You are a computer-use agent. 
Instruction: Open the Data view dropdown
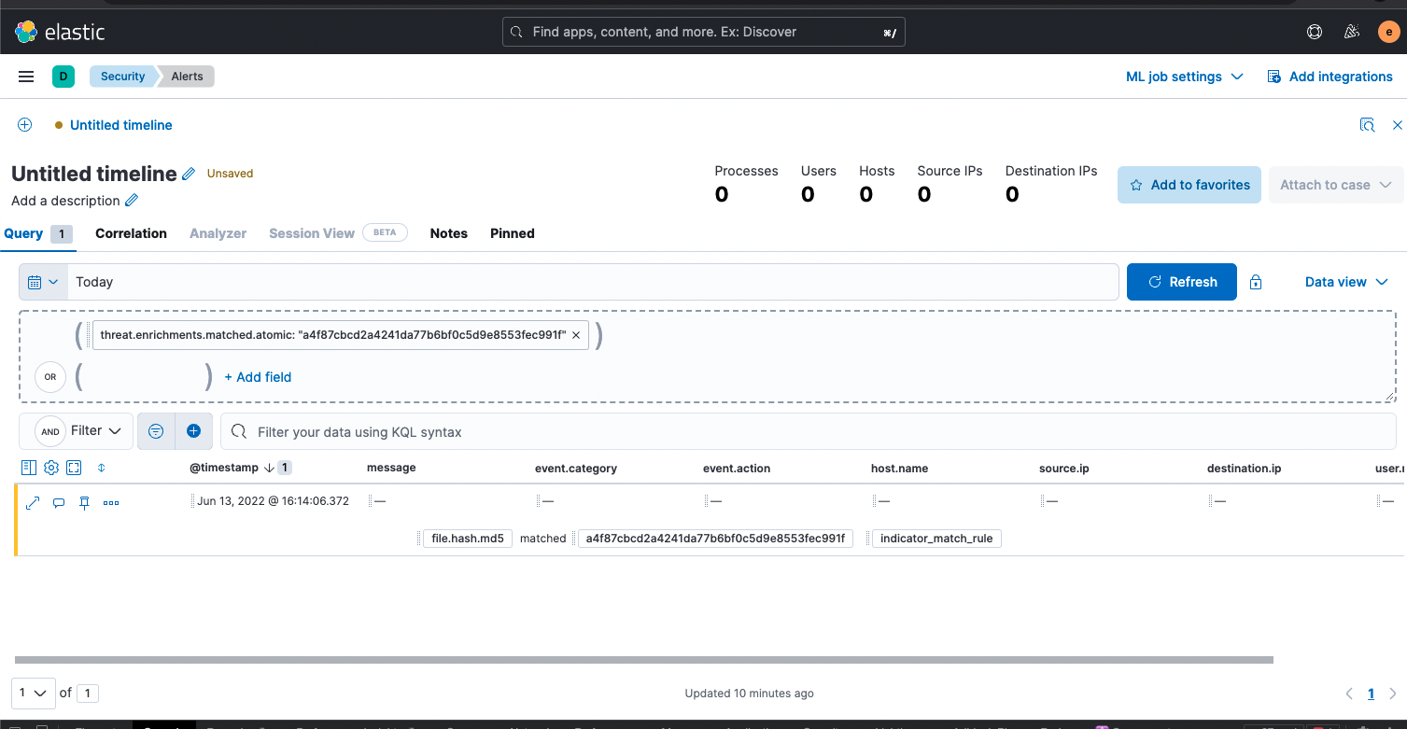click(x=1345, y=281)
